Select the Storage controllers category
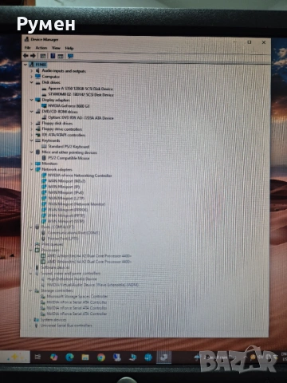Image resolution: width=287 pixels, height=383 pixels. click(57, 290)
